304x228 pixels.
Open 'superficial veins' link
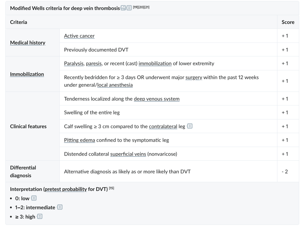[128, 154]
